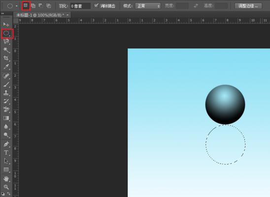Select the Rectangle shape tool

6,169
